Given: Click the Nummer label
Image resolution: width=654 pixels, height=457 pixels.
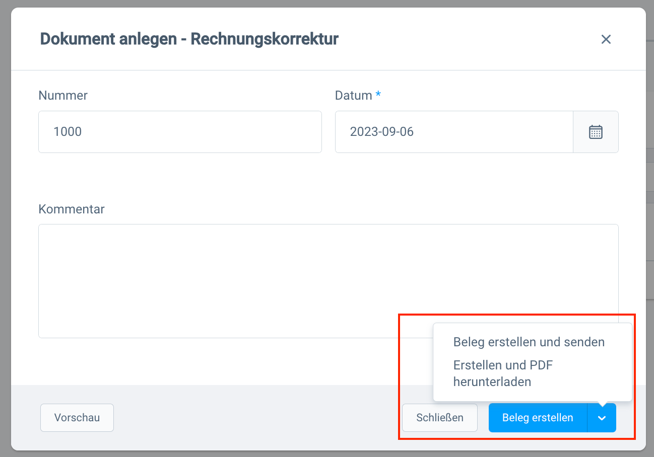Looking at the screenshot, I should point(62,95).
